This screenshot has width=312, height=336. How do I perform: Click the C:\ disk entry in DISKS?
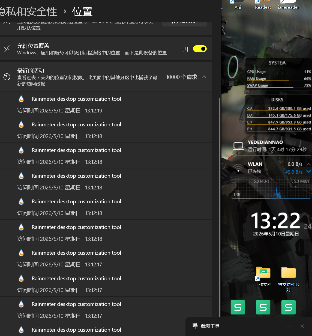[279, 109]
